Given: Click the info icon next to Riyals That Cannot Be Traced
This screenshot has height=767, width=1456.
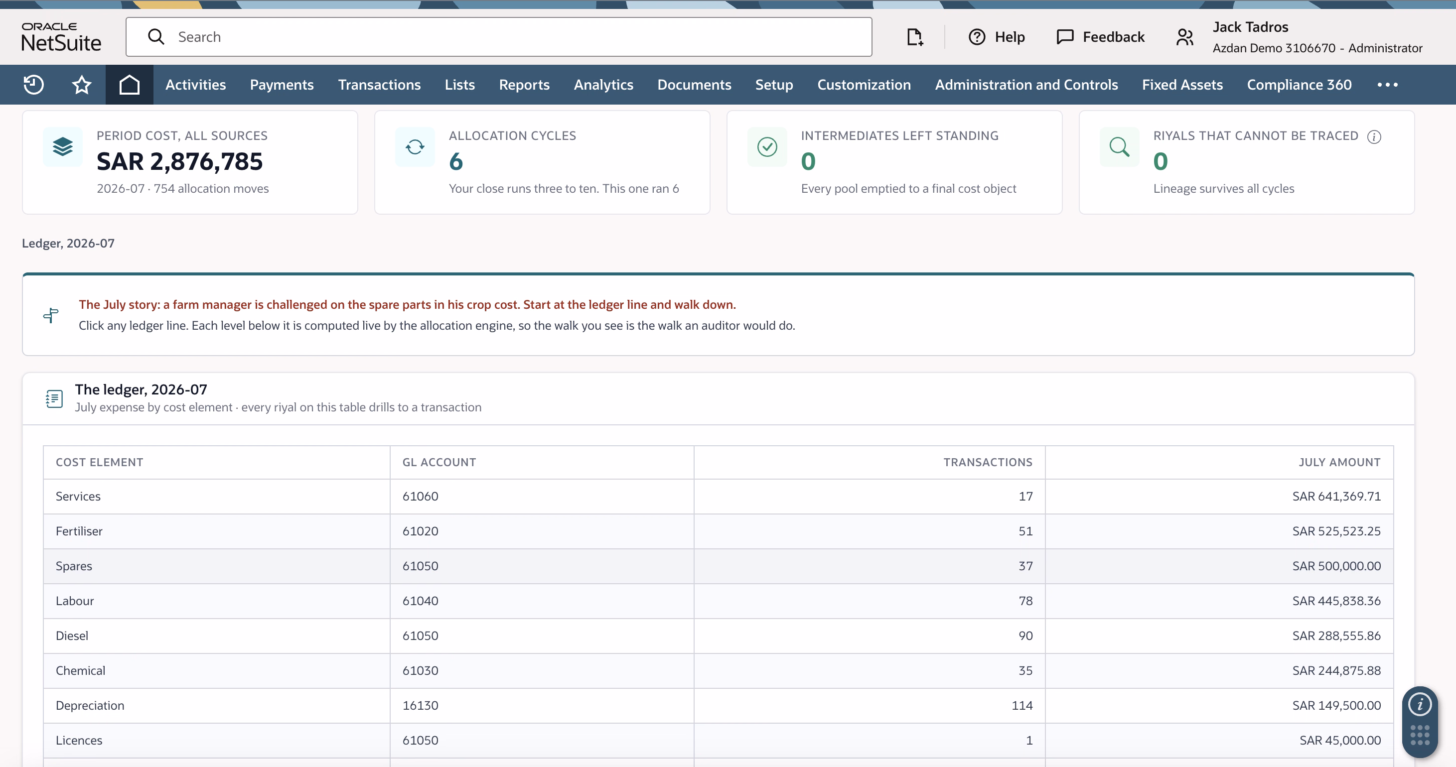Looking at the screenshot, I should pyautogui.click(x=1374, y=136).
